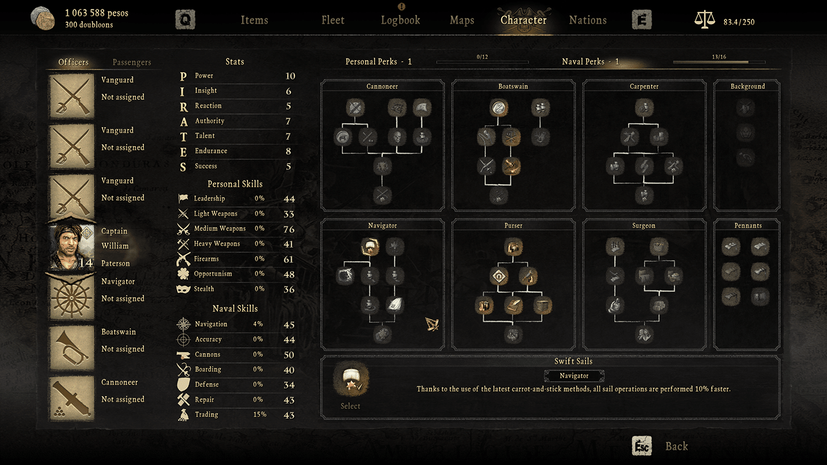The height and width of the screenshot is (465, 827).
Task: Click the Naval Perks progress bar
Action: [719, 62]
